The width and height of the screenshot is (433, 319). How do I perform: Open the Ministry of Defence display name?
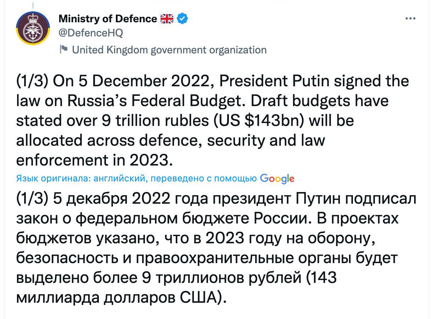[x=107, y=19]
